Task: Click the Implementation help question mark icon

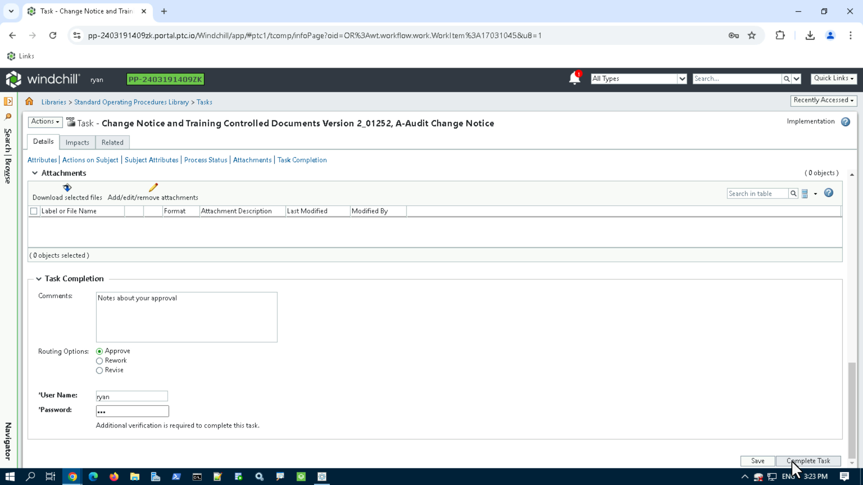Action: pyautogui.click(x=846, y=122)
